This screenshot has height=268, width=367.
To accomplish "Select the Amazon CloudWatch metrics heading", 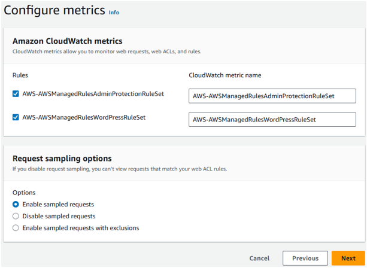I will [68, 41].
